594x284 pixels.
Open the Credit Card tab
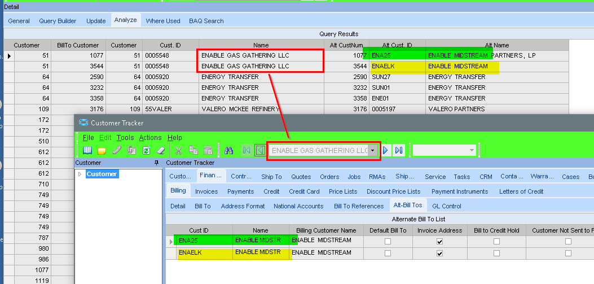click(304, 191)
